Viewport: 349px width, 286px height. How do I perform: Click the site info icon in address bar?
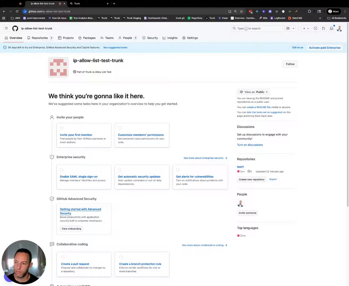click(25, 11)
